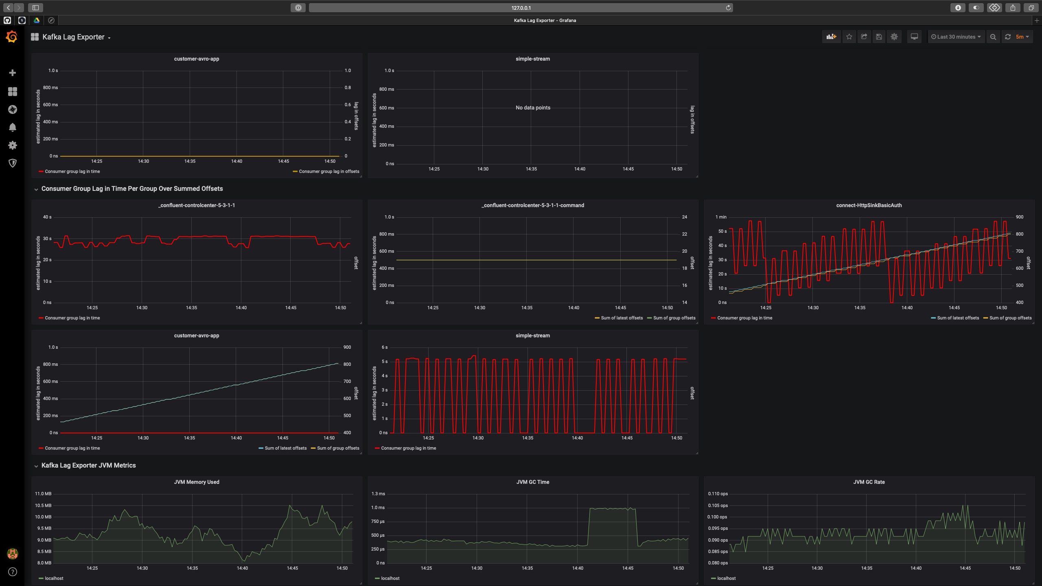Toggle 'Consumer group lag in time' legend in simple-stream

click(408, 448)
